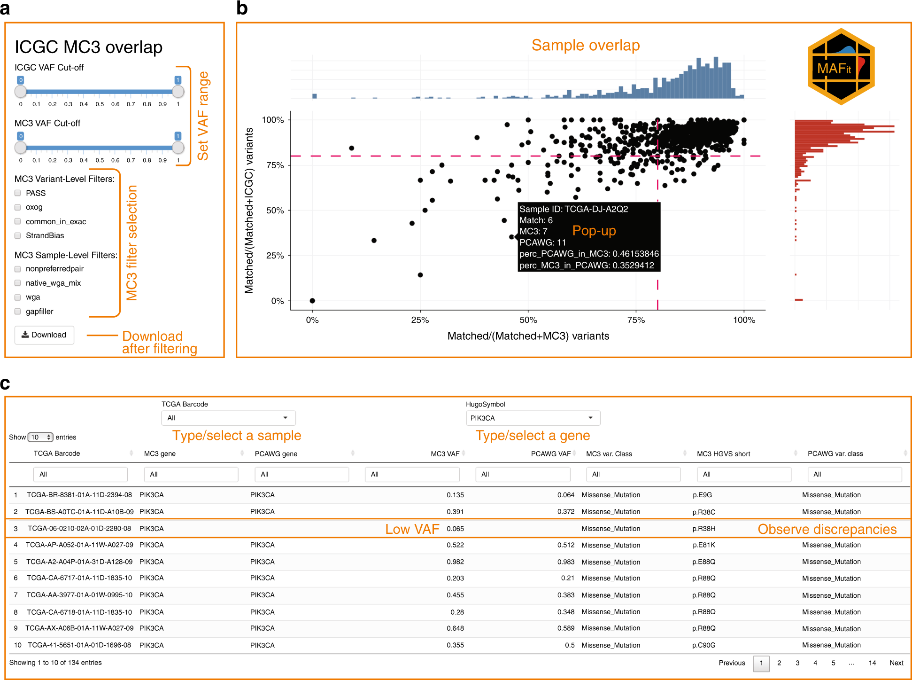Change the Show entries count selector
The width and height of the screenshot is (912, 680).
(x=40, y=437)
